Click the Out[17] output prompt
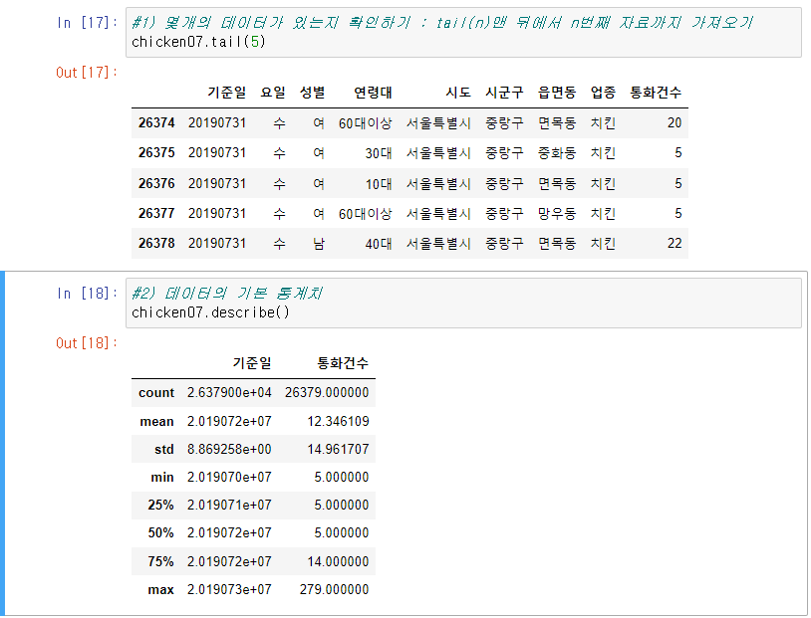Screen dimensions: 811x618 (x=87, y=73)
